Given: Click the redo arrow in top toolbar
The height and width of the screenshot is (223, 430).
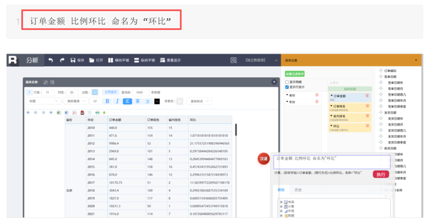Looking at the screenshot, I should tap(62, 60).
